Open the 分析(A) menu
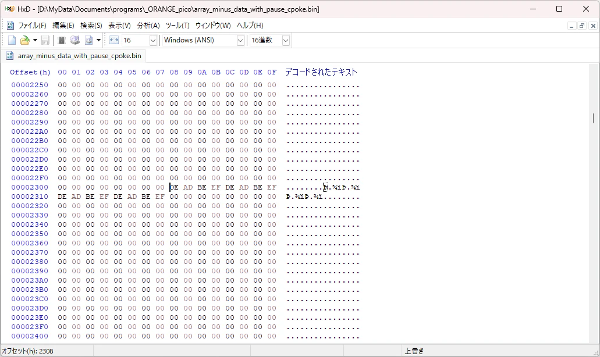Screen dimensions: 600x357 [148, 26]
